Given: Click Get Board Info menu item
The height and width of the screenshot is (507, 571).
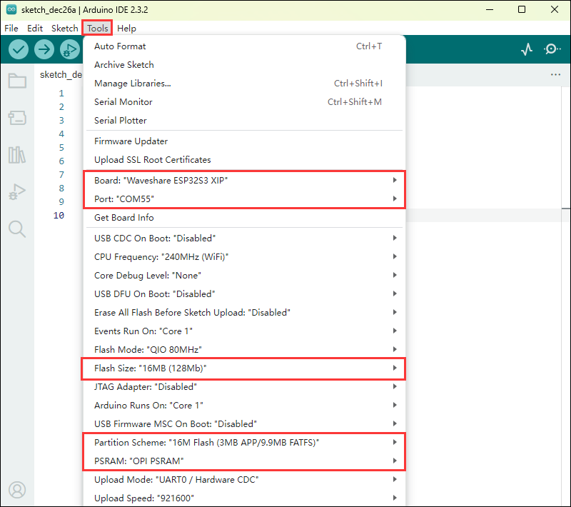Looking at the screenshot, I should click(124, 218).
